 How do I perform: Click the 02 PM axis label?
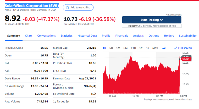[x=160, y=96]
